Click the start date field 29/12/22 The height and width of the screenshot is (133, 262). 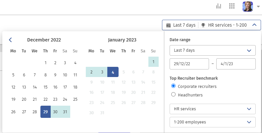pos(189,64)
